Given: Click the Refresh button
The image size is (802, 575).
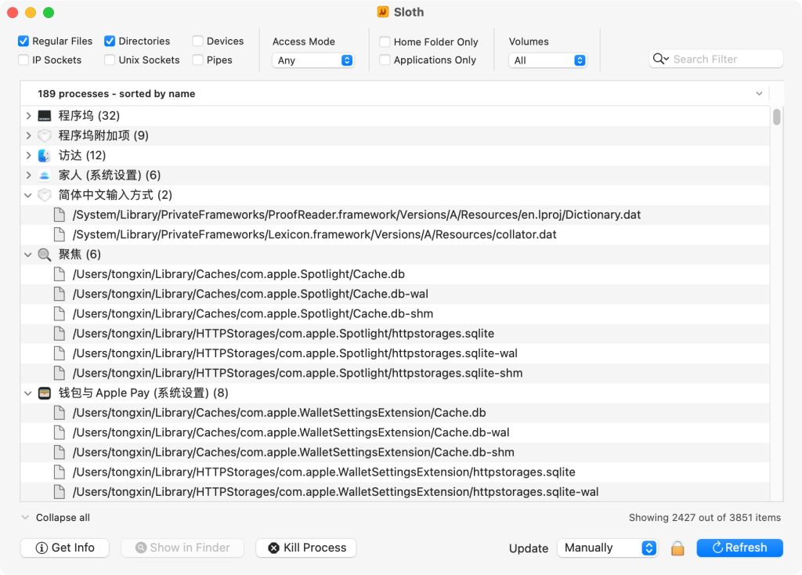Looking at the screenshot, I should coord(739,548).
